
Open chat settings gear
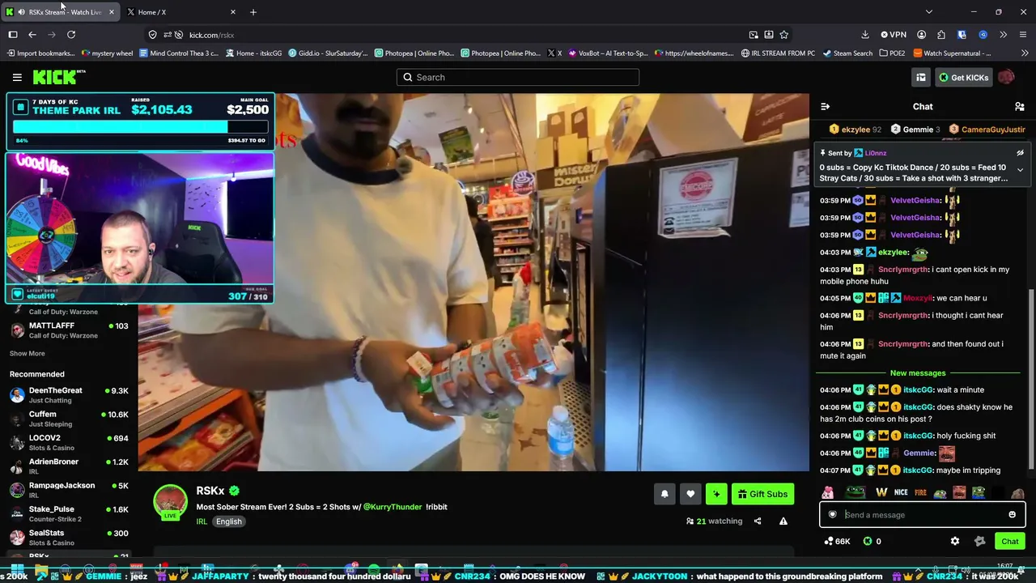coord(955,541)
